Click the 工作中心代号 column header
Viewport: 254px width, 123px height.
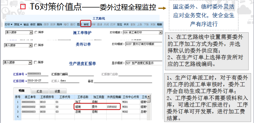tap(131, 97)
